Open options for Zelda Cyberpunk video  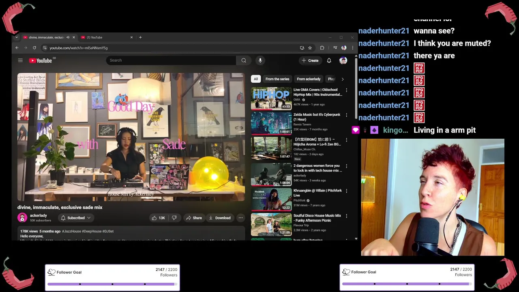[346, 115]
